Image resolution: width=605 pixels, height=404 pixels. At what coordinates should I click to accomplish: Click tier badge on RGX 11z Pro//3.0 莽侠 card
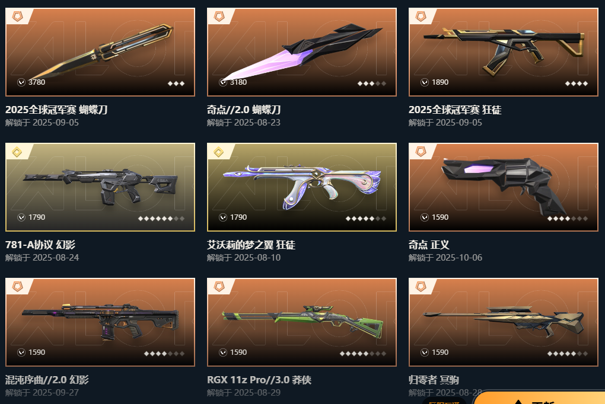(x=219, y=287)
